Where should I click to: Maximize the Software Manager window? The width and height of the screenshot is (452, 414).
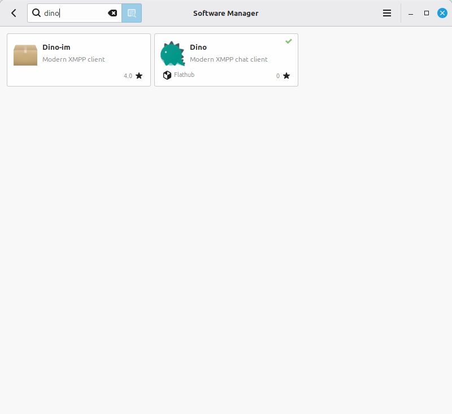pyautogui.click(x=427, y=13)
